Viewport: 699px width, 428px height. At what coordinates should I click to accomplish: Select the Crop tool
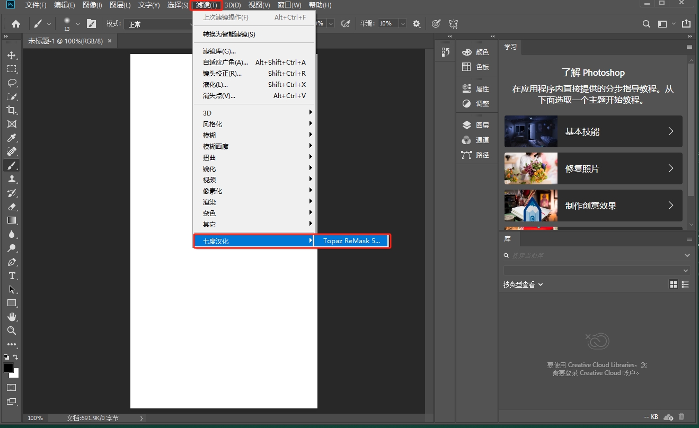pos(12,110)
